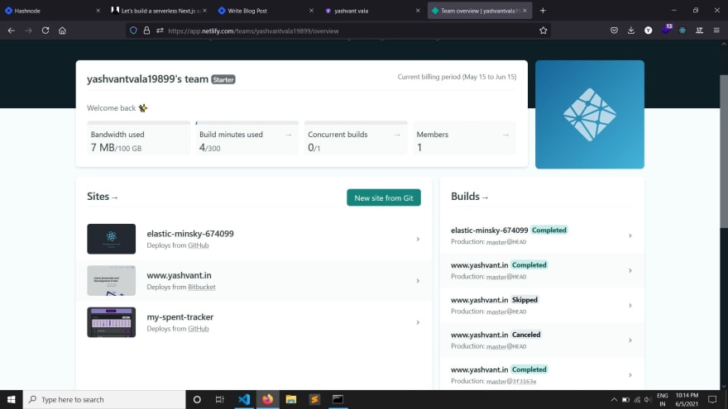Image resolution: width=728 pixels, height=409 pixels.
Task: Open the Sites section heading link
Action: pos(102,197)
